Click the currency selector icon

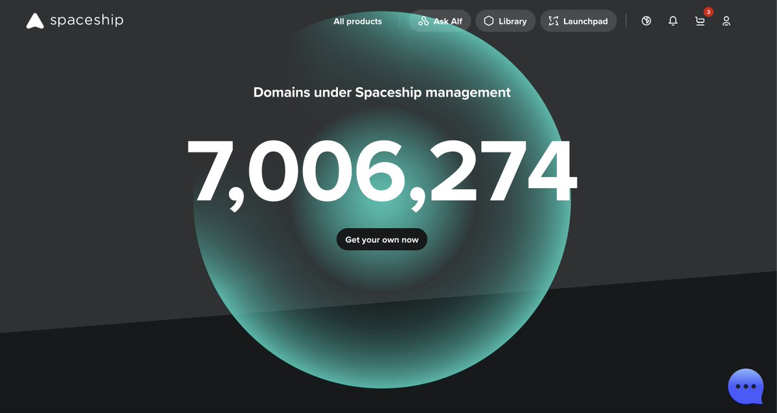click(x=646, y=21)
